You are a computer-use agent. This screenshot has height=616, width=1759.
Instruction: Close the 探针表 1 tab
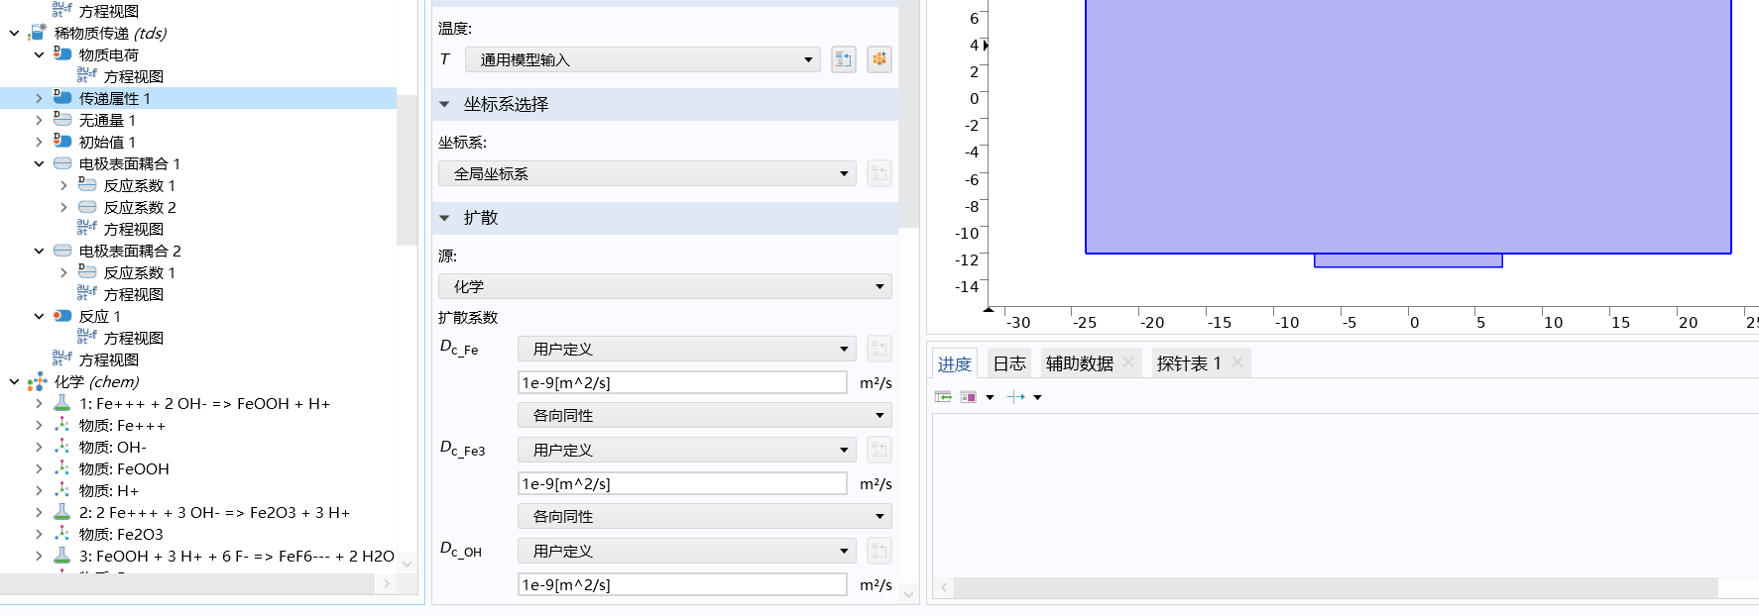pyautogui.click(x=1237, y=362)
